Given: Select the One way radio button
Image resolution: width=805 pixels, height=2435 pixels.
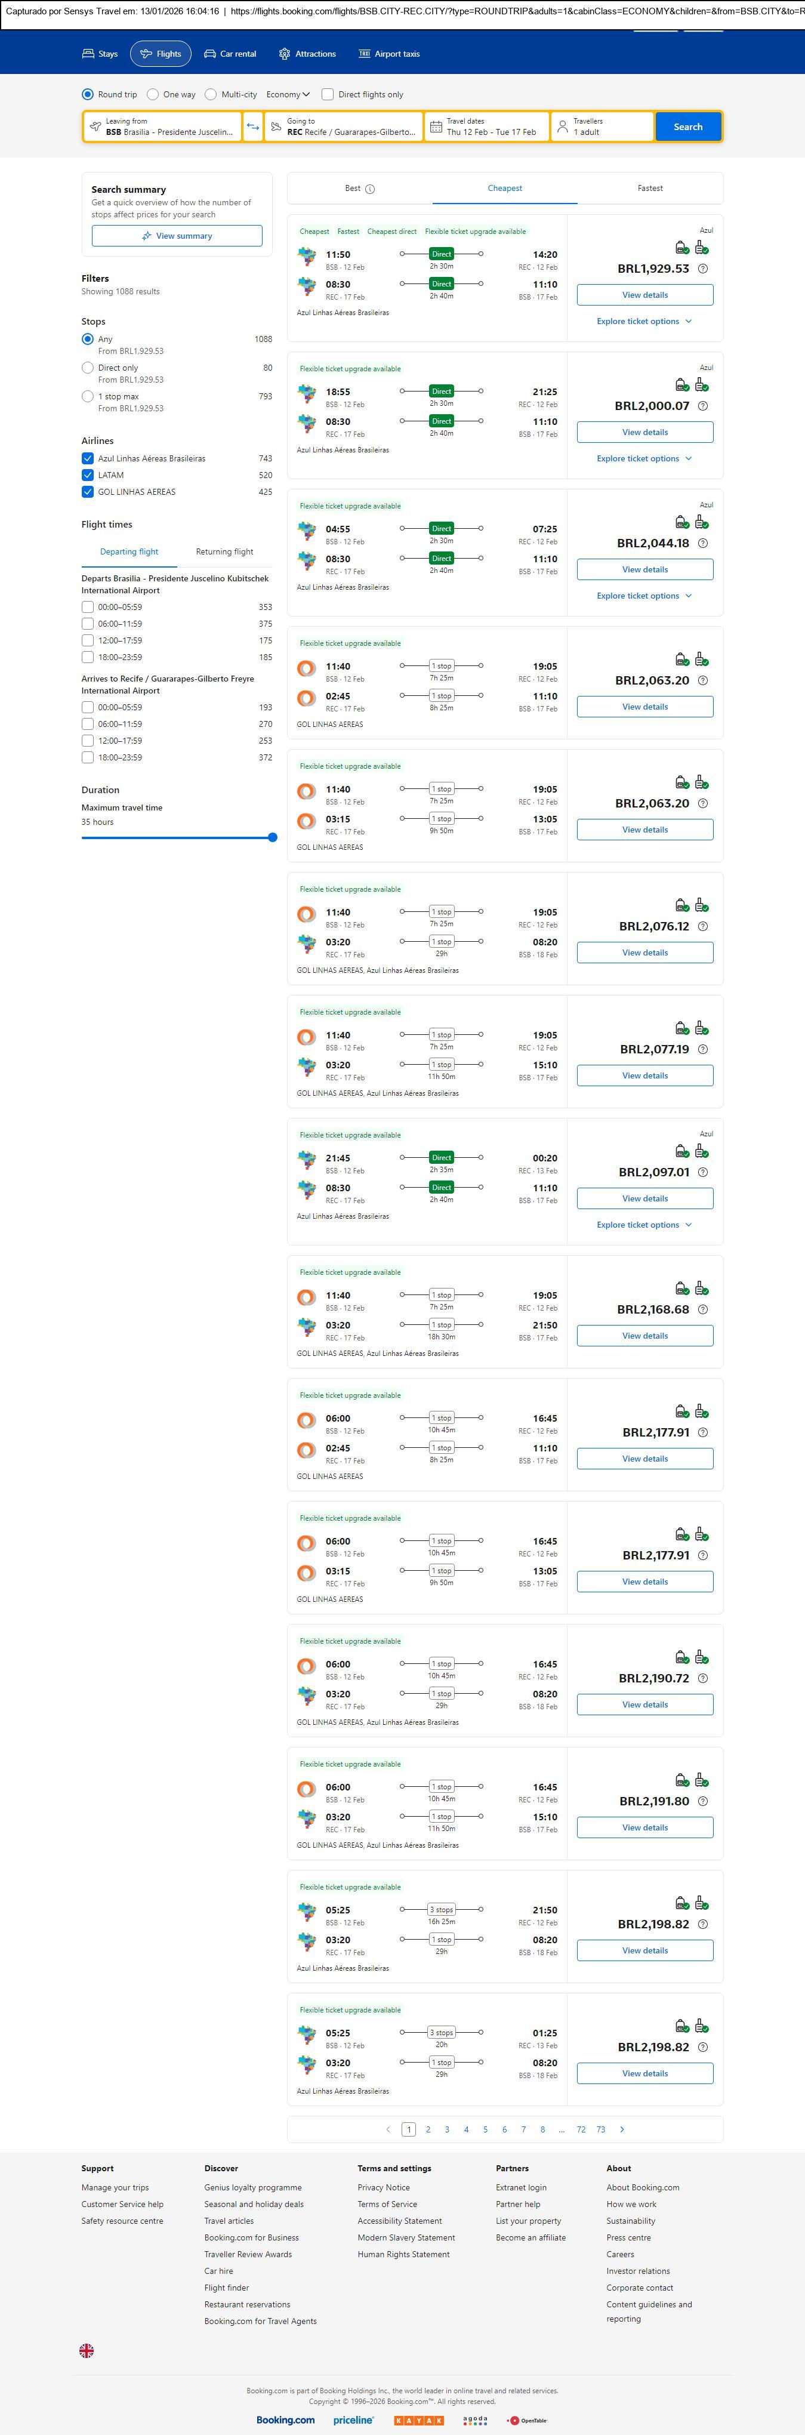Looking at the screenshot, I should coord(153,94).
